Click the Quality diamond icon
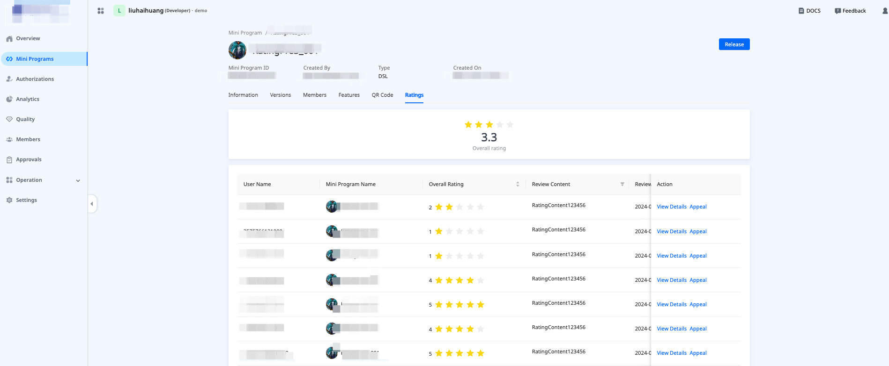 [x=9, y=120]
